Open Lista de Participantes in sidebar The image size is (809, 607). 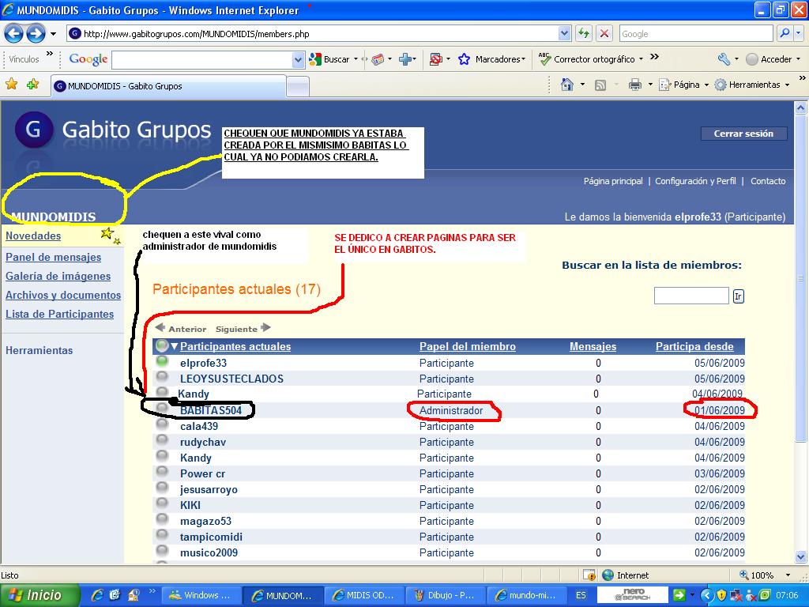click(x=59, y=314)
